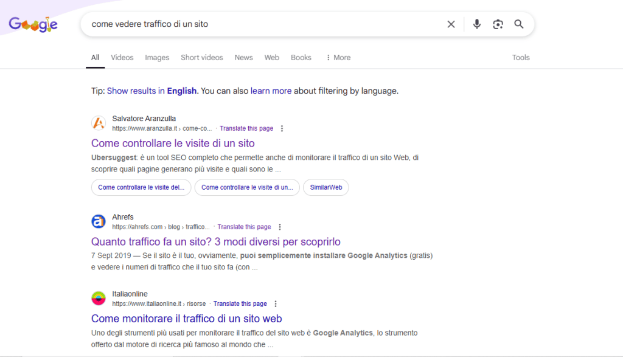Translate the Aranzulla page
Screen dimensions: 623x357
246,129
